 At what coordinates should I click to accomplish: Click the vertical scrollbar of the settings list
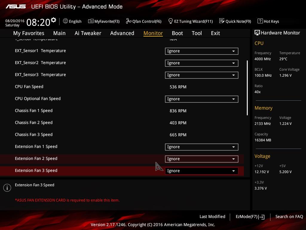[247, 88]
